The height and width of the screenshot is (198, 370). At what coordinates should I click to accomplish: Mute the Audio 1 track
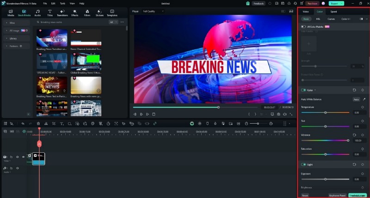click(x=17, y=168)
